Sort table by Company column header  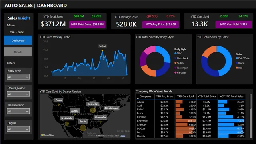145,96
